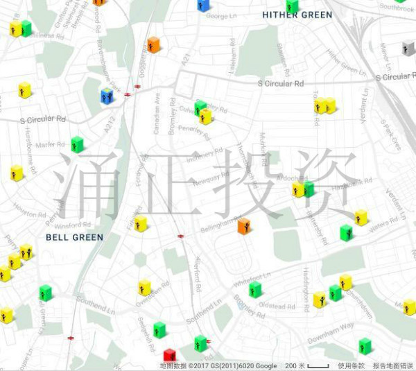Click the green marker at Southend Ln station
The width and height of the screenshot is (416, 371).
(x=200, y=343)
